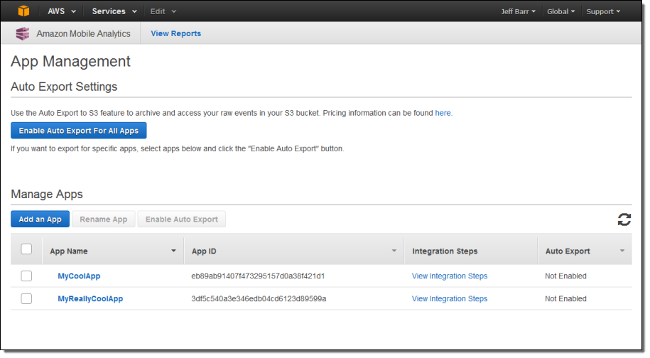Open the Edit menu in top bar
The width and height of the screenshot is (650, 358).
pyautogui.click(x=163, y=11)
